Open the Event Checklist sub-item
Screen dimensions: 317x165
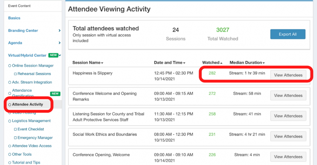pyautogui.click(x=31, y=129)
